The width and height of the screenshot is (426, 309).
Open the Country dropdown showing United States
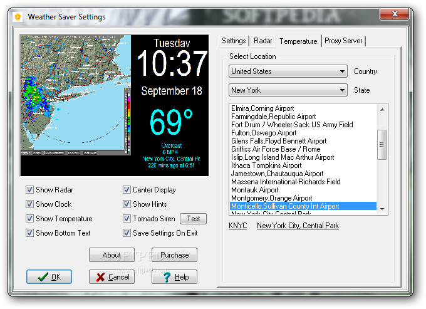click(x=288, y=71)
